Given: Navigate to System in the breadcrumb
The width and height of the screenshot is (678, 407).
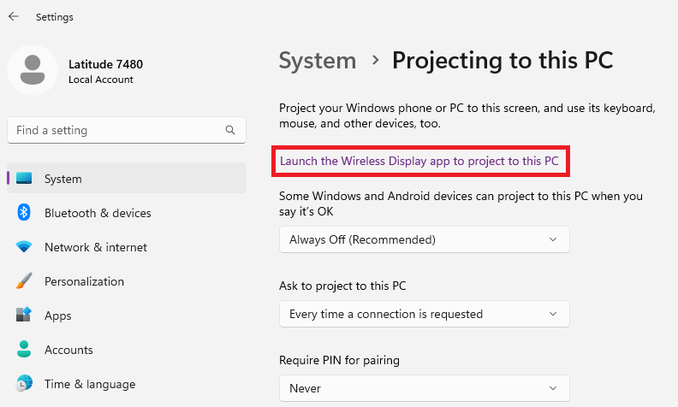Looking at the screenshot, I should 318,61.
